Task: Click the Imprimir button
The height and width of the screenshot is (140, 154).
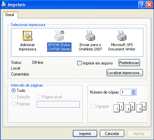Action: (x=85, y=134)
